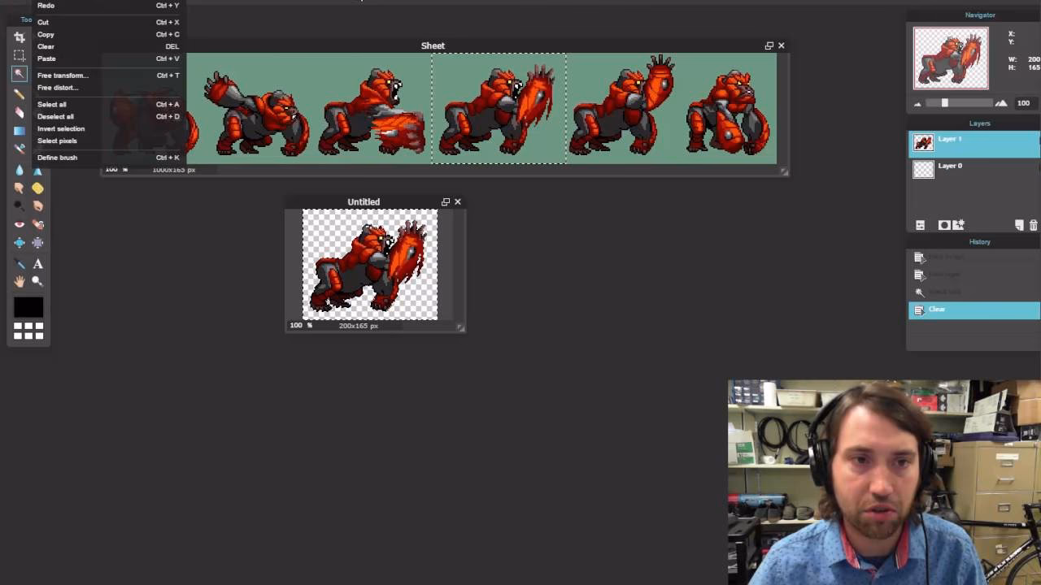The height and width of the screenshot is (585, 1041).
Task: Select the Dodge tool
Action: (20, 206)
